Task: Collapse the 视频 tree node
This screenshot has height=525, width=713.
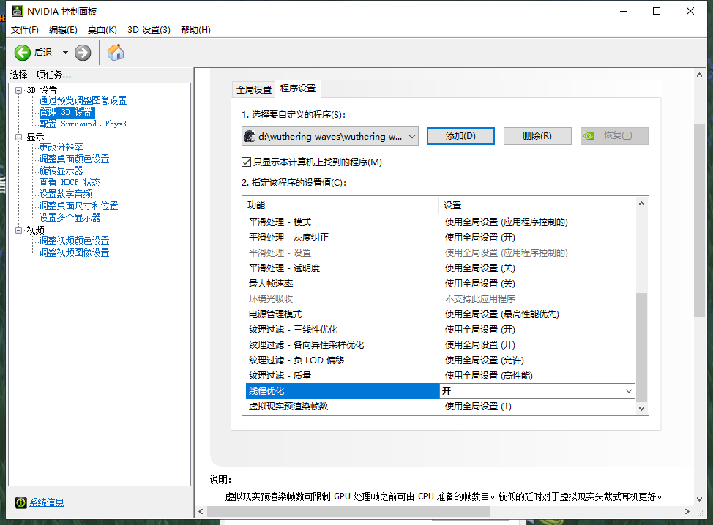Action: pos(18,230)
